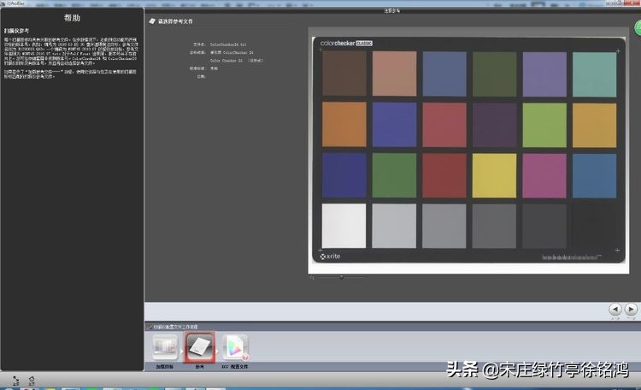Select the highlighted reference workflow step
Image resolution: width=641 pixels, height=390 pixels.
199,347
